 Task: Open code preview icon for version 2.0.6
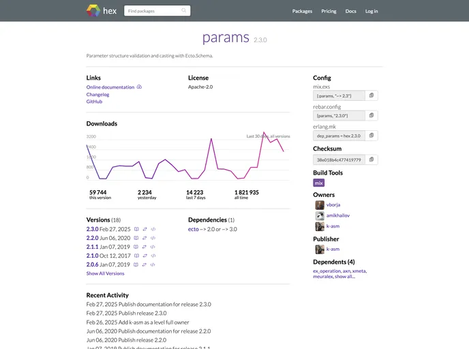click(153, 264)
